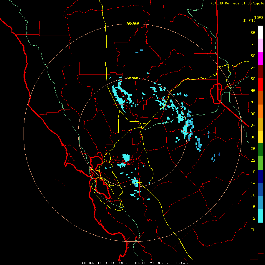Click the '66' legend value
265x265 pixels.
[253, 32]
